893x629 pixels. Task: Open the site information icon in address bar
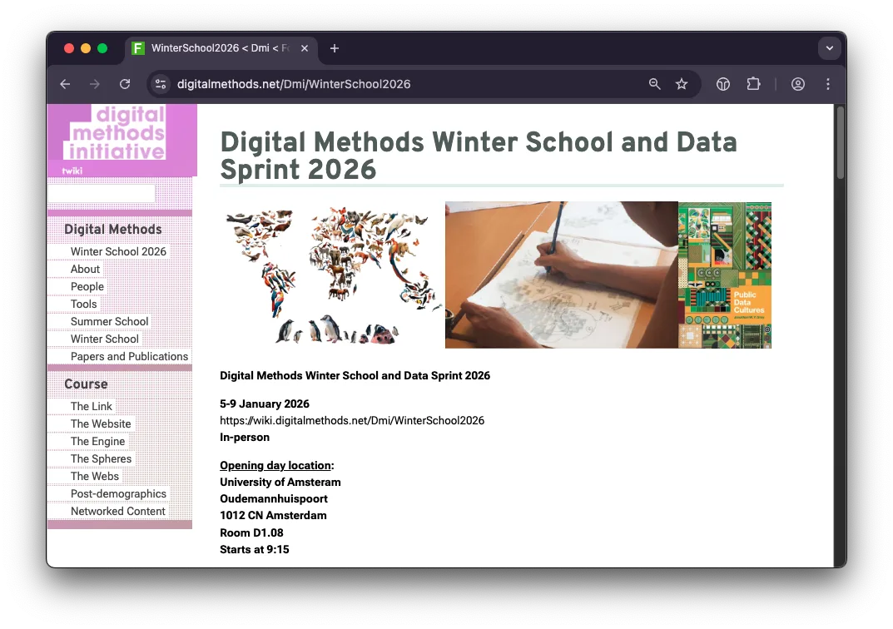161,84
